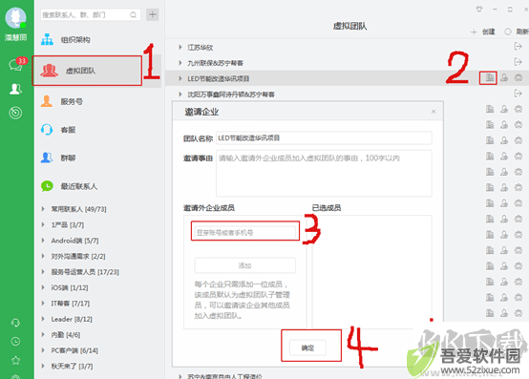Click the clock icon in green sidebar
This screenshot has width=529, height=379.
[15, 342]
